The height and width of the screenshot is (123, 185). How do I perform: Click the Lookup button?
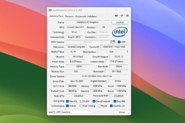coord(120,22)
